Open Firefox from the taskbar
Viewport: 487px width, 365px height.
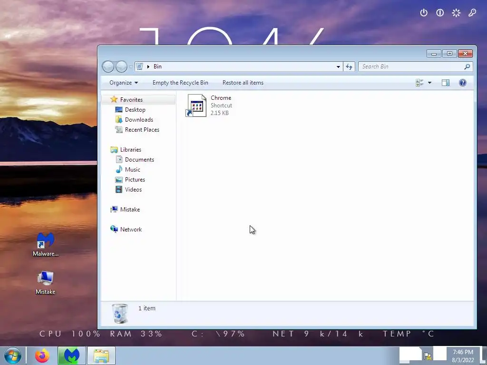click(42, 355)
